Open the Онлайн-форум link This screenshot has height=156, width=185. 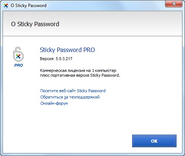(x=54, y=103)
